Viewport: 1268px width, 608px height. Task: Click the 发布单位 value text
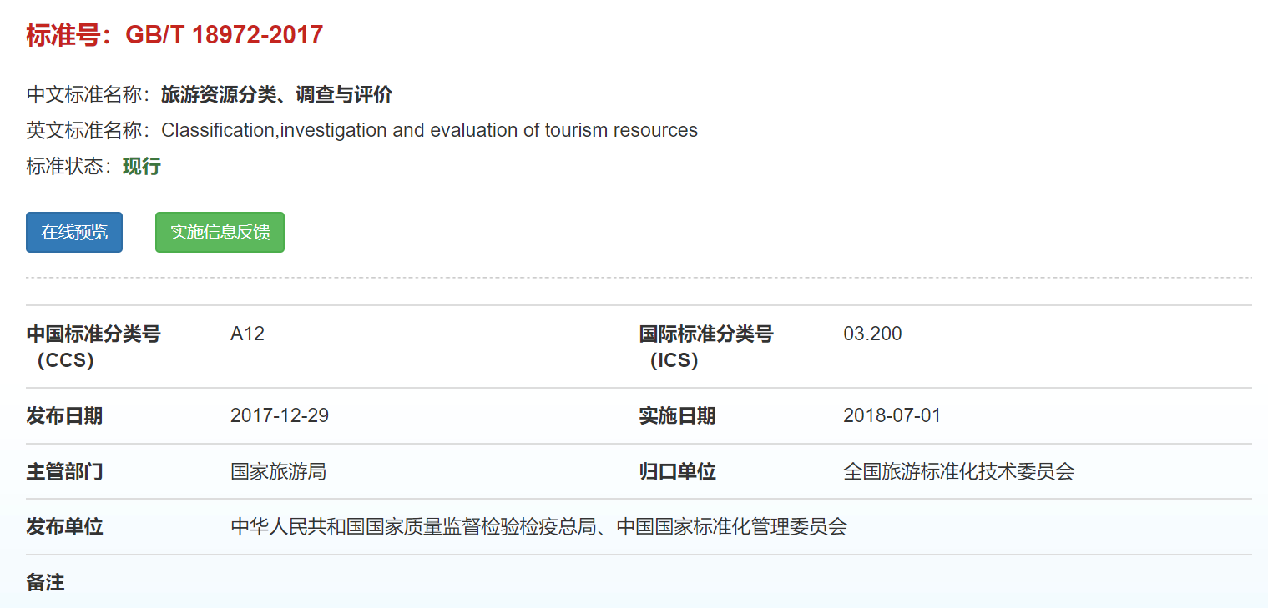538,527
